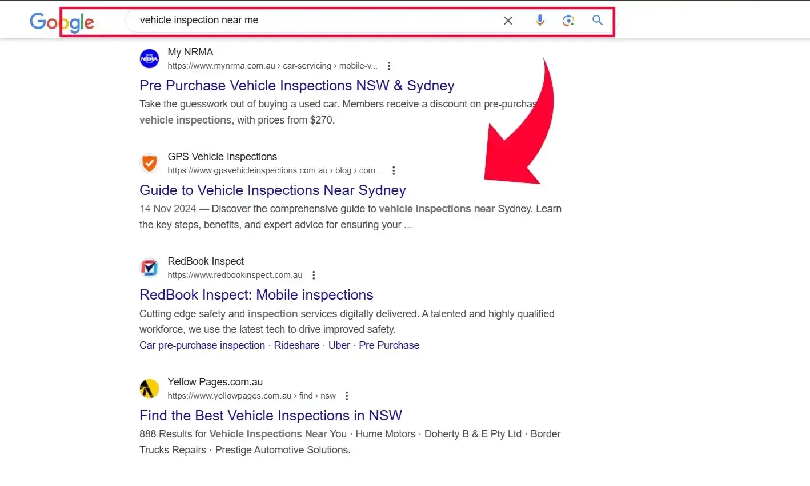Click the GPS Vehicle Inspections site name
810x486 pixels.
[222, 157]
